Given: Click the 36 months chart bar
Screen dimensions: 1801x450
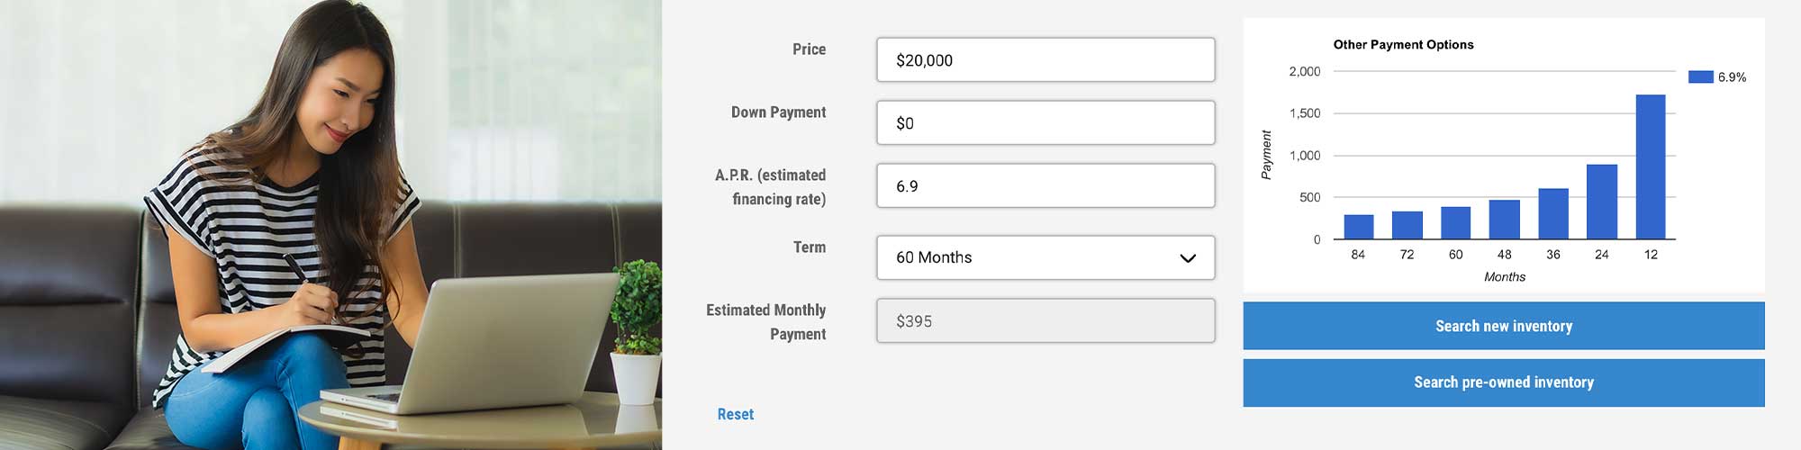Looking at the screenshot, I should click(x=1552, y=214).
